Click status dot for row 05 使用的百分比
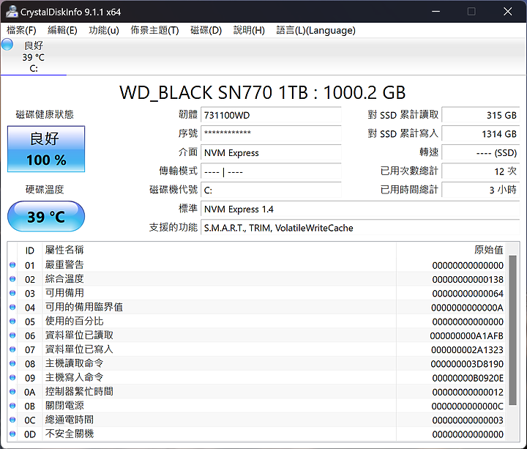The width and height of the screenshot is (527, 449). point(12,322)
